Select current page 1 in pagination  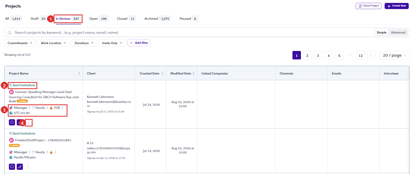click(297, 56)
